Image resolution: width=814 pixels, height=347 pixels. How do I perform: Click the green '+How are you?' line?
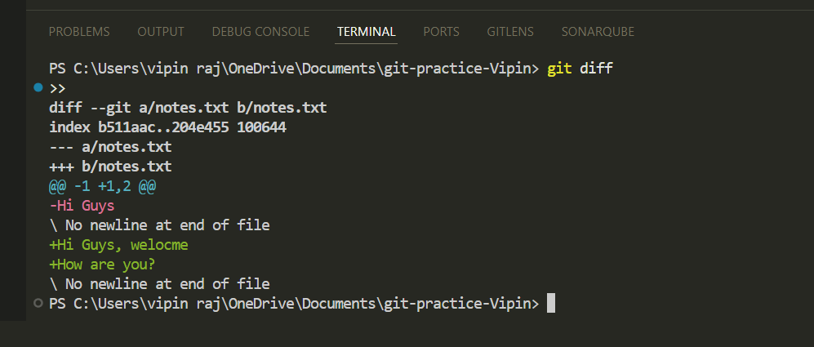[102, 265]
